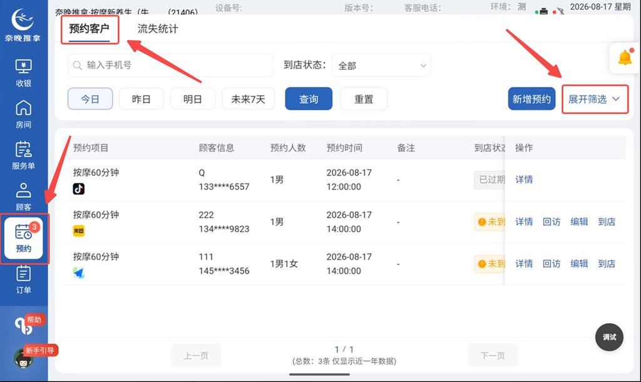Click the 未到 status in 111 row
This screenshot has height=382, width=641.
pyautogui.click(x=490, y=264)
